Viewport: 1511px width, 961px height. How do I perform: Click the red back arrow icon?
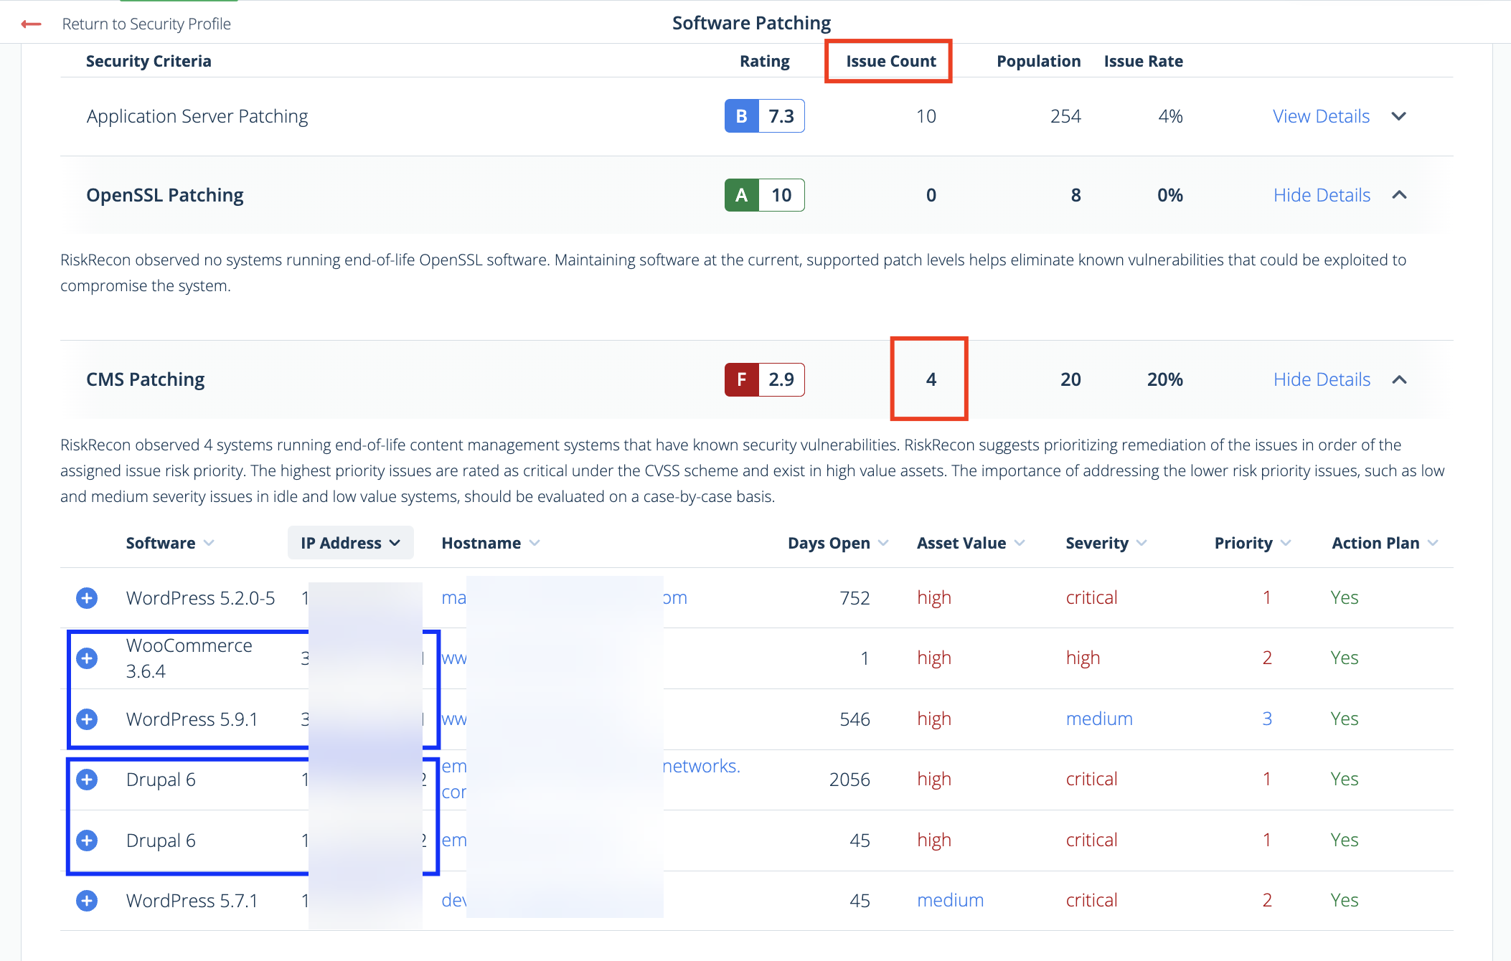tap(31, 24)
